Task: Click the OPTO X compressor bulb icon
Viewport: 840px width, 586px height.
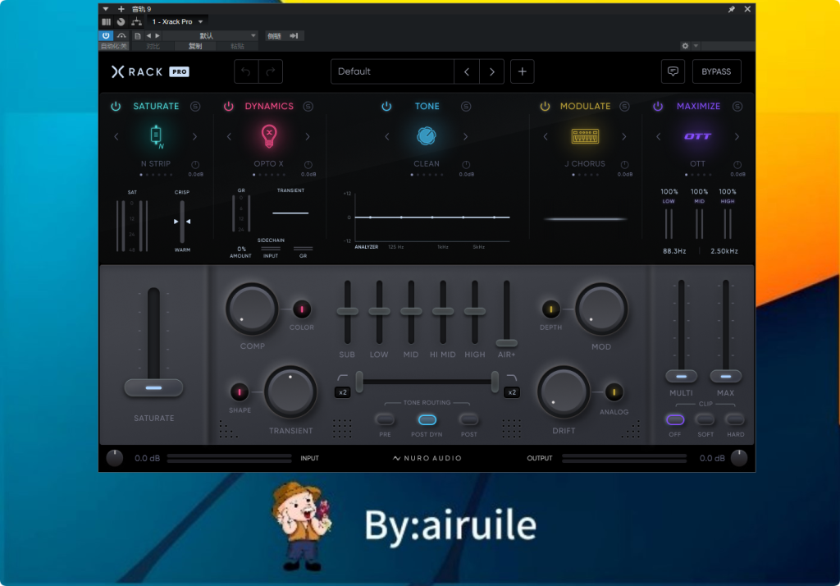Action: pos(269,136)
